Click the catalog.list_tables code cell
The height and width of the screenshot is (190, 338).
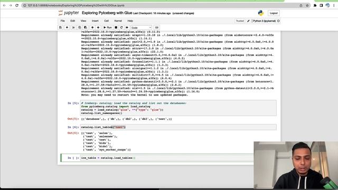179,127
